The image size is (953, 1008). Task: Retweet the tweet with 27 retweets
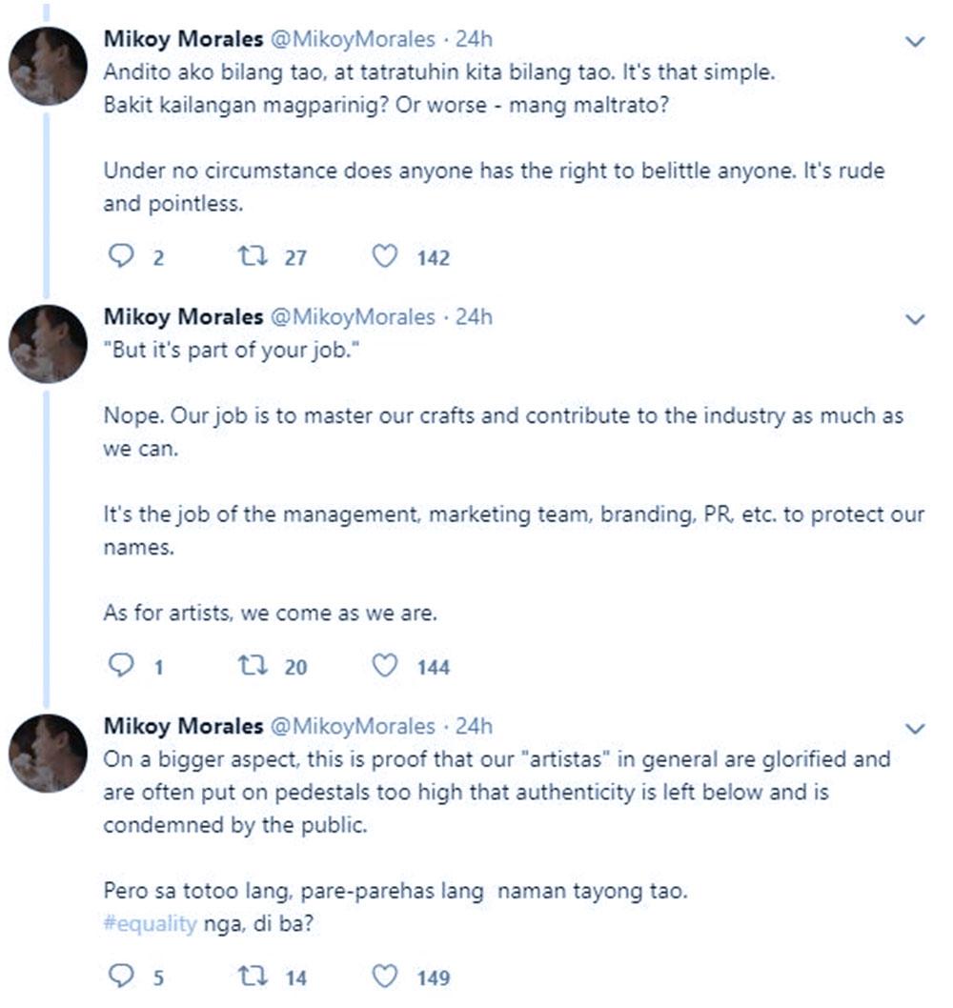252,257
